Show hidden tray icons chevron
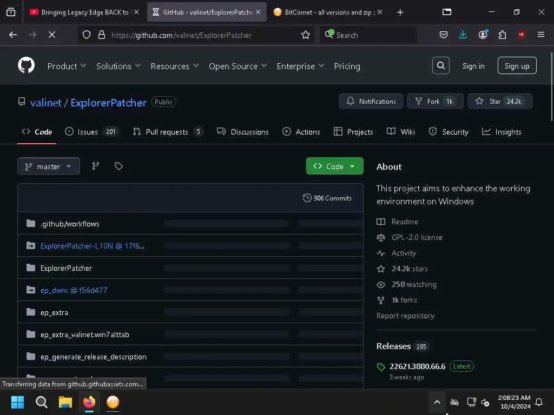Screen dimensions: 554x415 [437, 402]
